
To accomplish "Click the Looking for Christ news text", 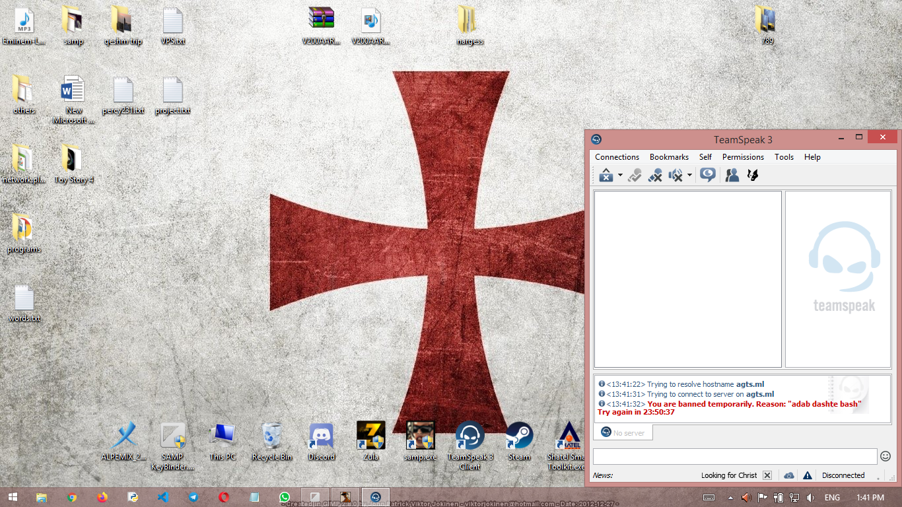I will [729, 475].
